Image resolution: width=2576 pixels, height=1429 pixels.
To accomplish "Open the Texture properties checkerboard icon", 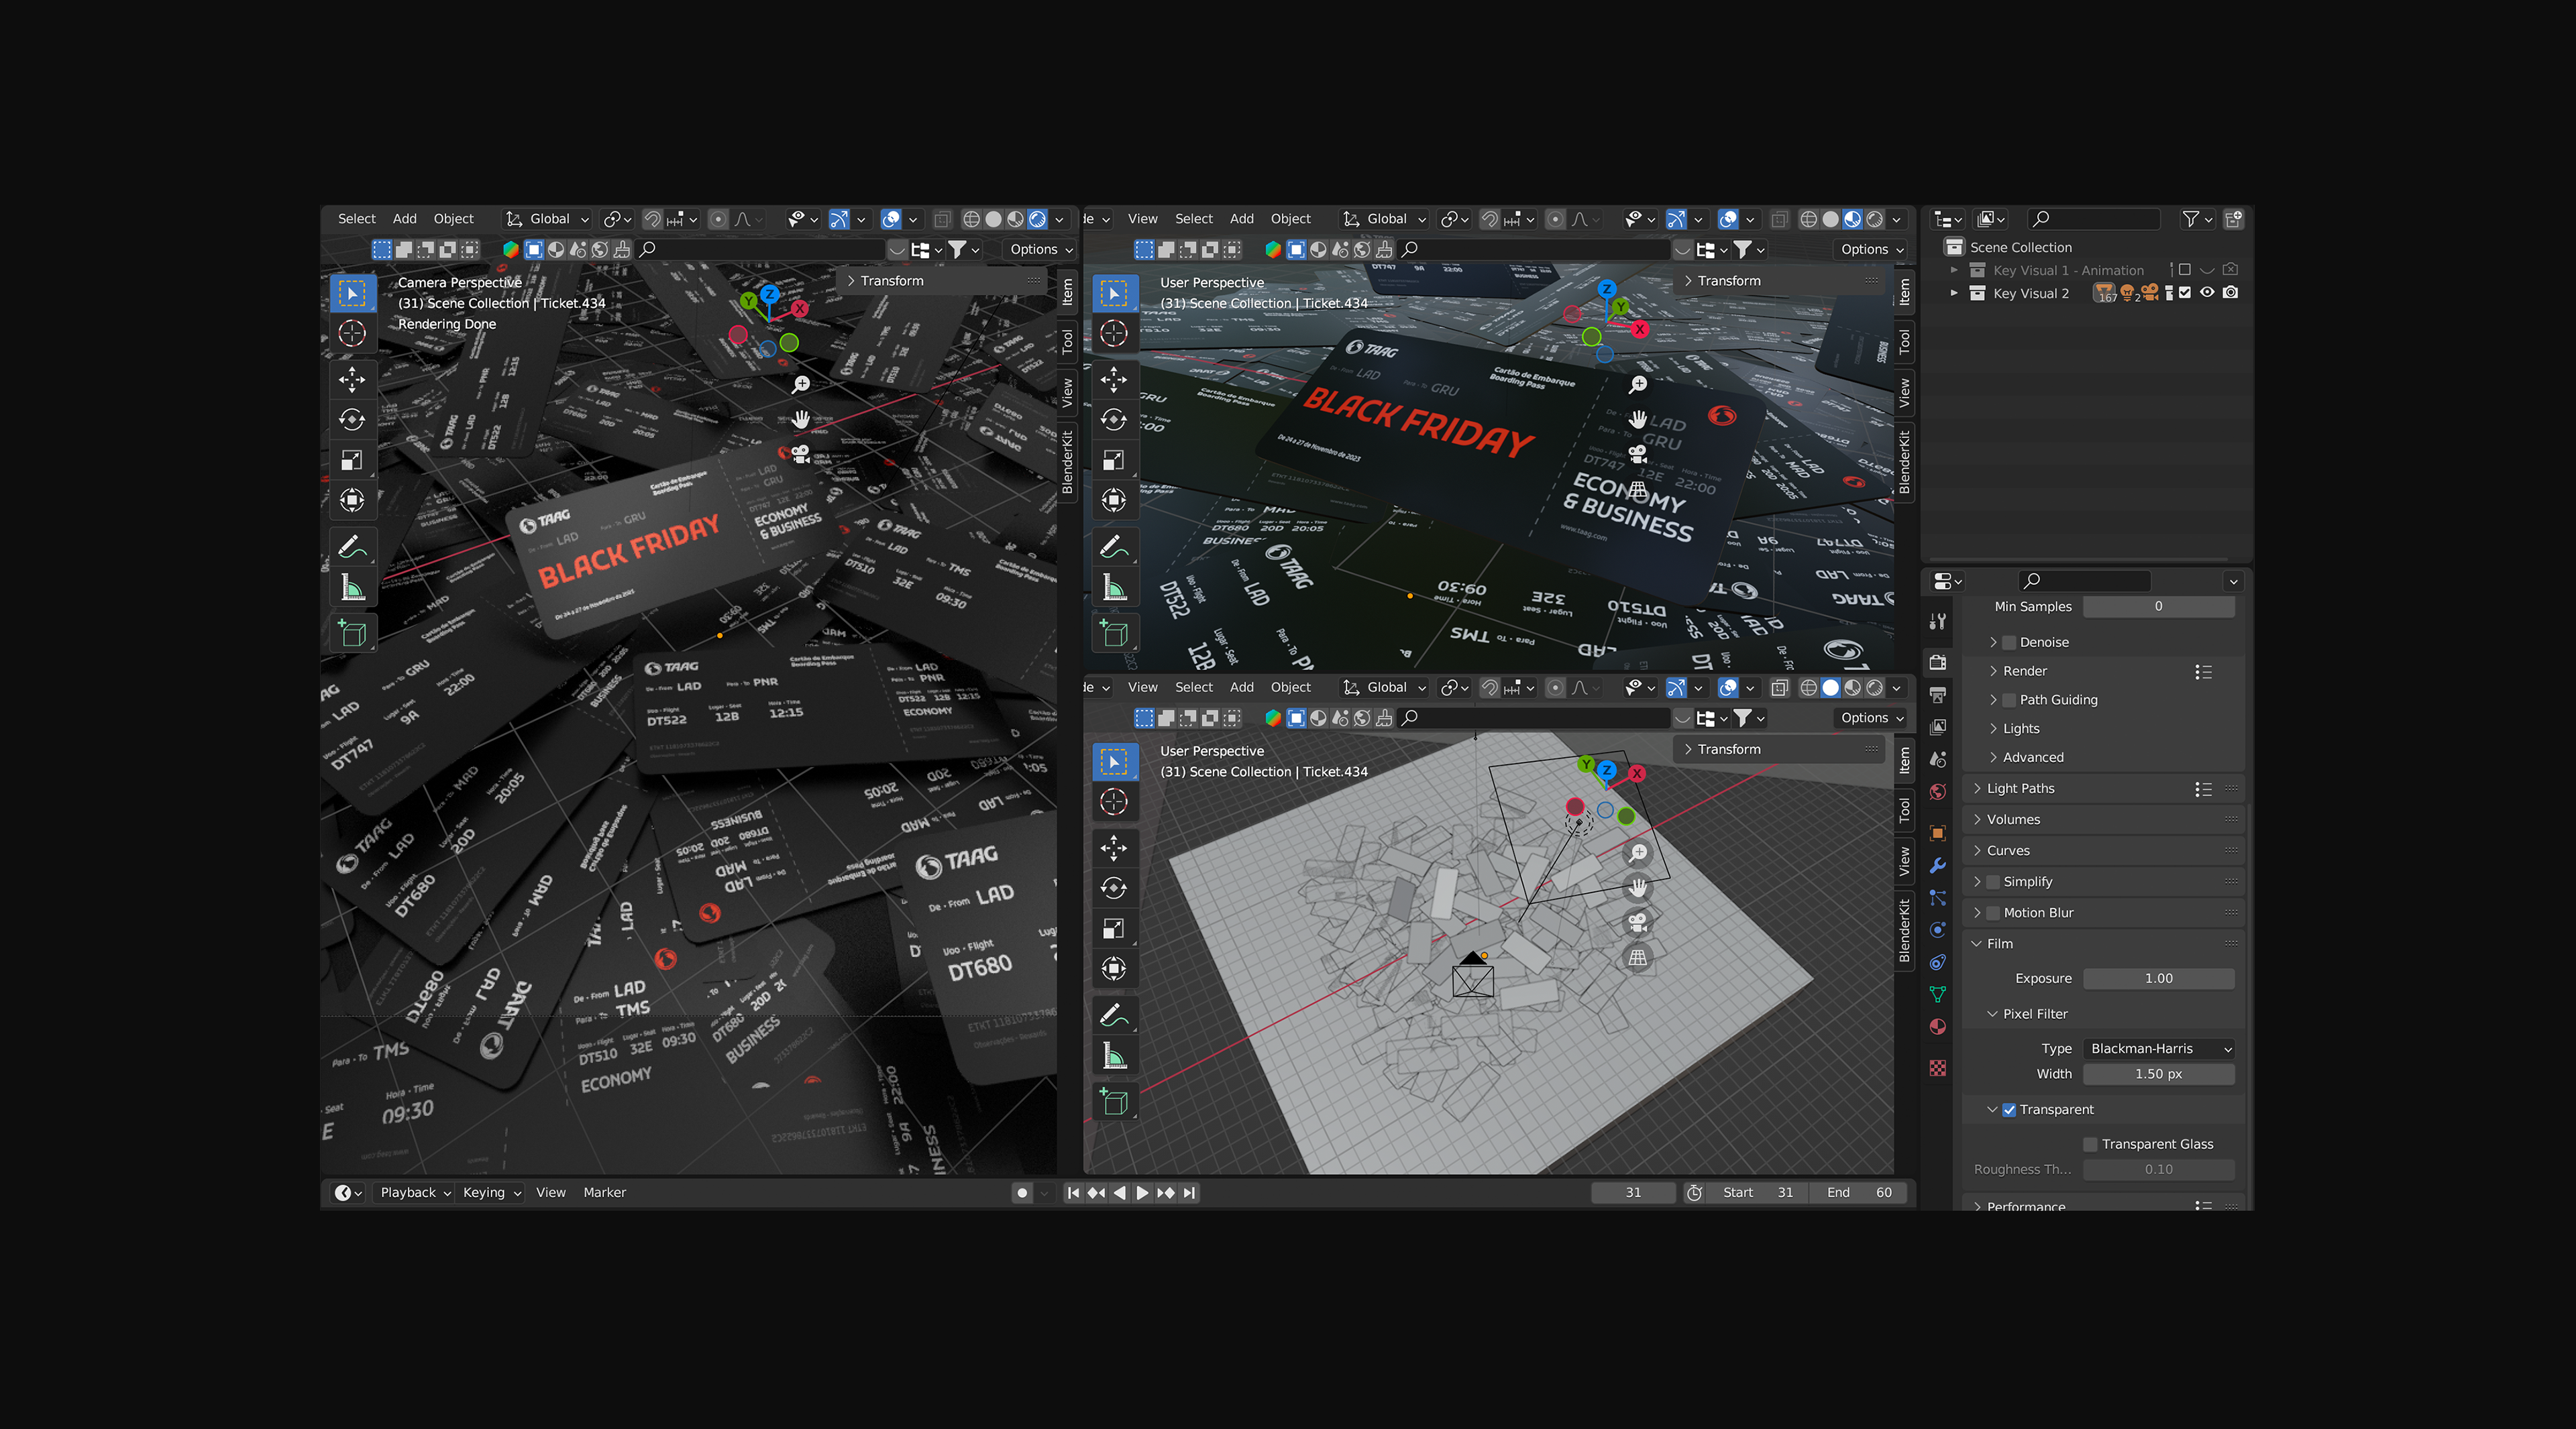I will [1938, 1068].
